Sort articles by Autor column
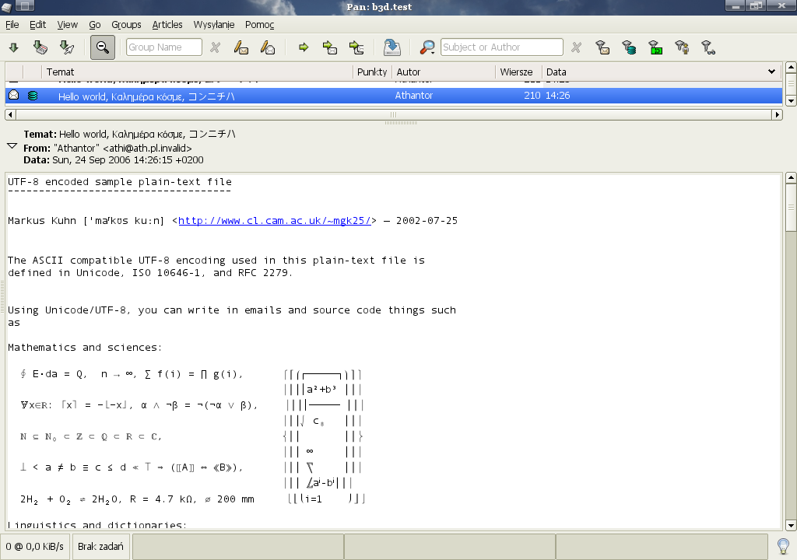Image resolution: width=797 pixels, height=560 pixels. coord(443,72)
